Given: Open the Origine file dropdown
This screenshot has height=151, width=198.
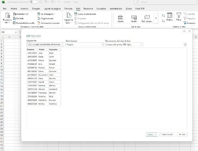Looking at the screenshot, I should [x=45, y=45].
